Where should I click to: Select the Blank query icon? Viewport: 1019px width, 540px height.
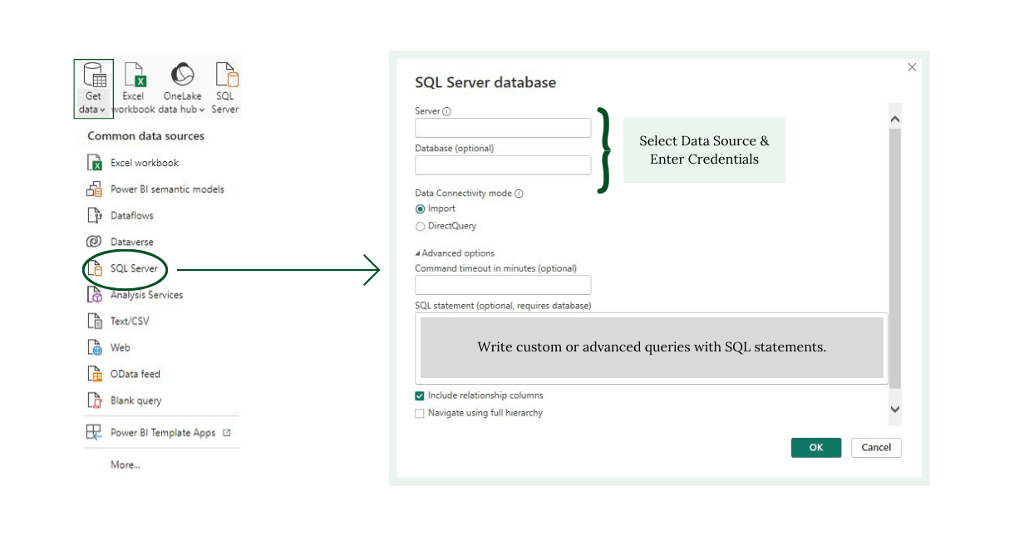click(x=94, y=400)
